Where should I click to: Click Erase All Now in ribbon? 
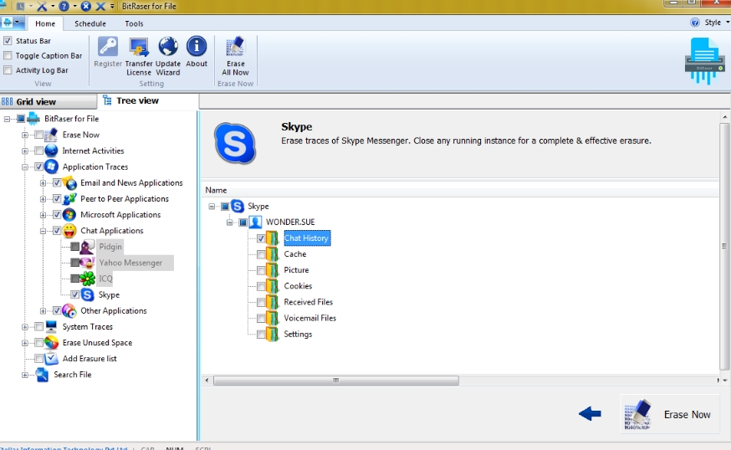pos(236,49)
